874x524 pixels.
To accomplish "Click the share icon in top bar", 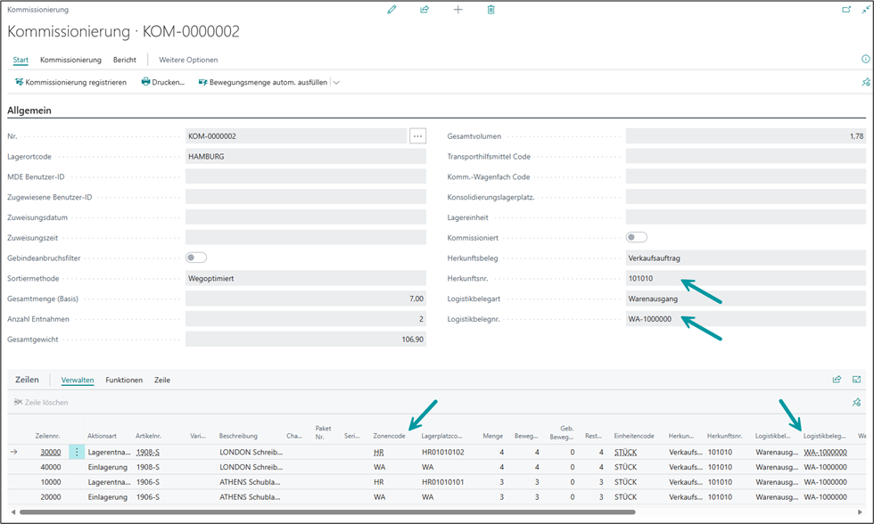I will pyautogui.click(x=425, y=10).
